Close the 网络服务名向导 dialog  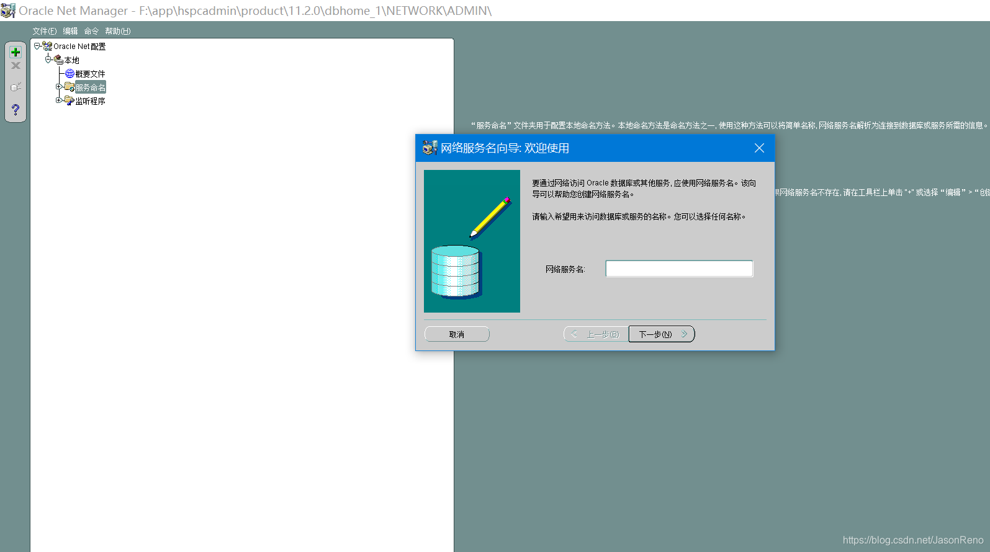pos(759,148)
